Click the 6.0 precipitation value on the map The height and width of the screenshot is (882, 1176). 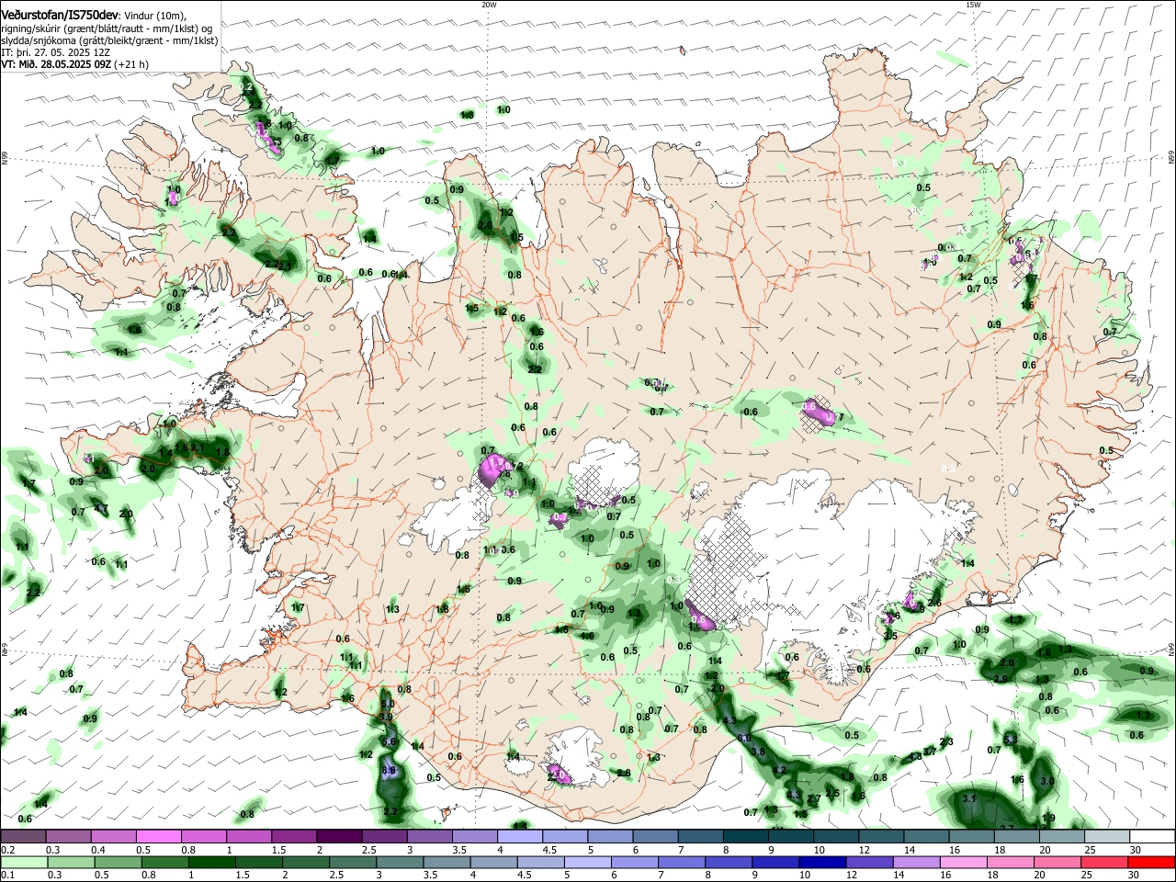(744, 738)
